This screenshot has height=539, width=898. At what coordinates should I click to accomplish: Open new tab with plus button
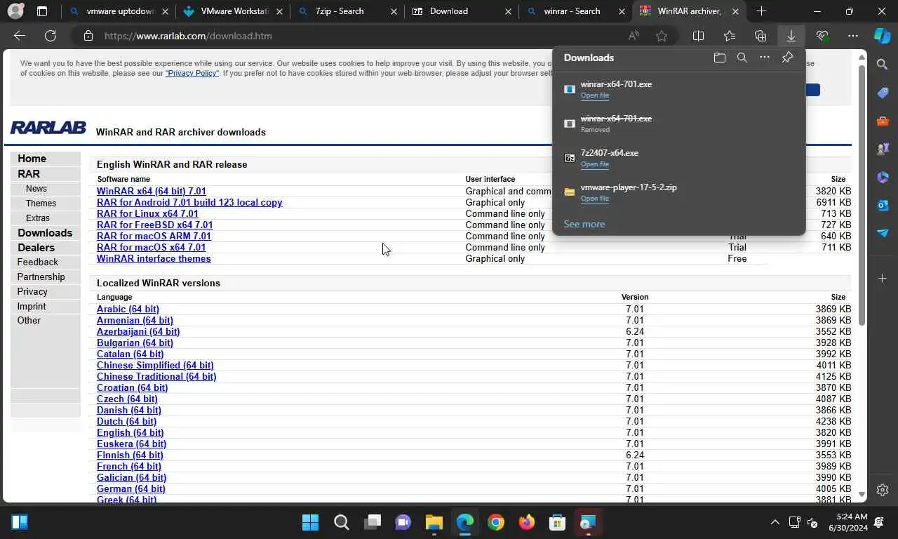click(761, 11)
